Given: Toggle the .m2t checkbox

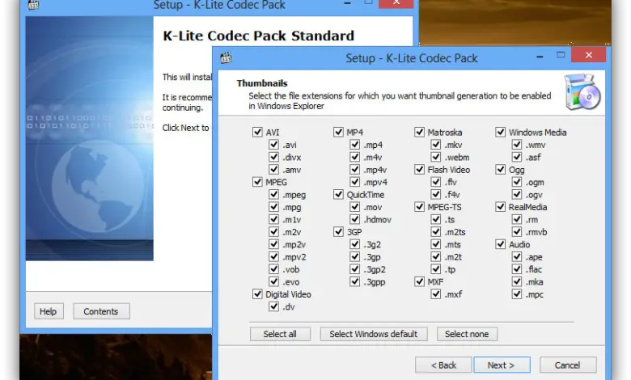Looking at the screenshot, I should pos(436,256).
